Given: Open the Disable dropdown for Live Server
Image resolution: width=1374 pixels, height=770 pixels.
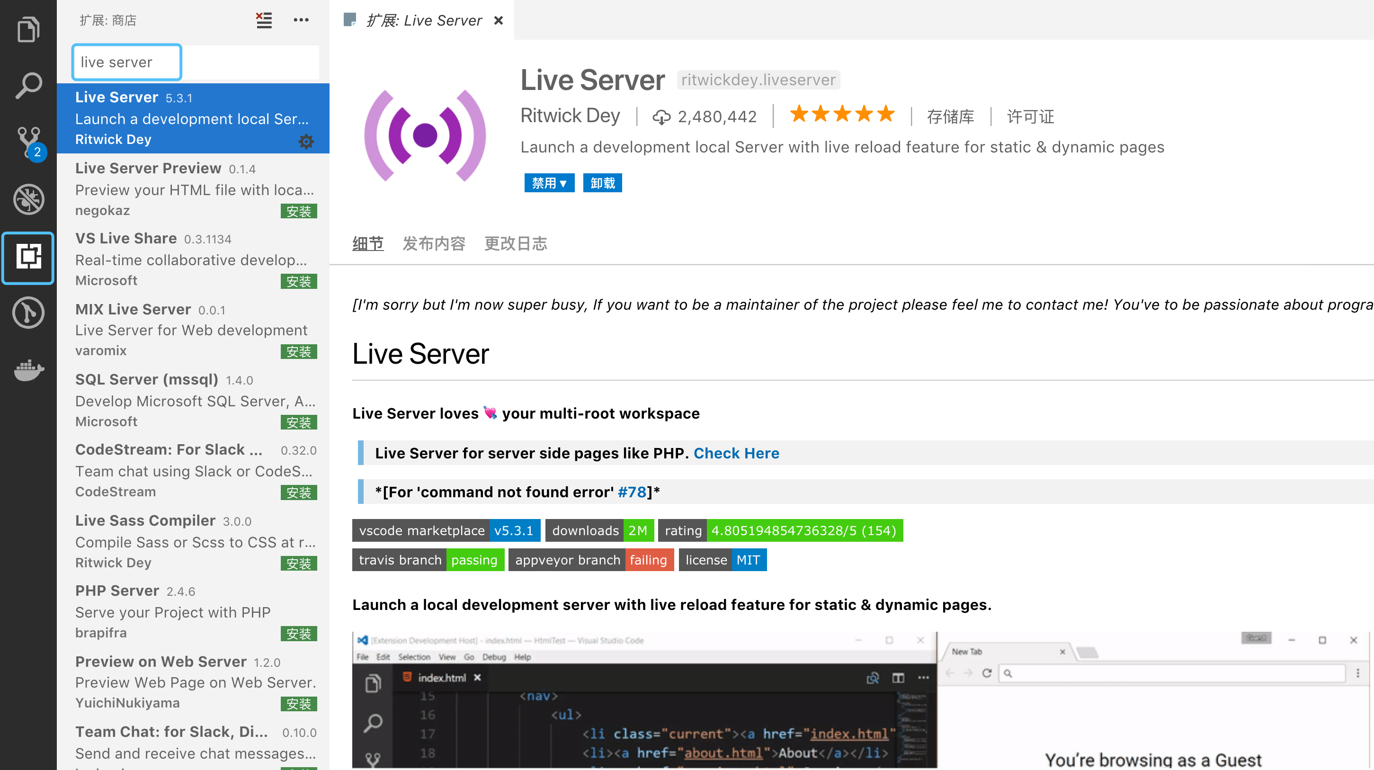Looking at the screenshot, I should 549,182.
